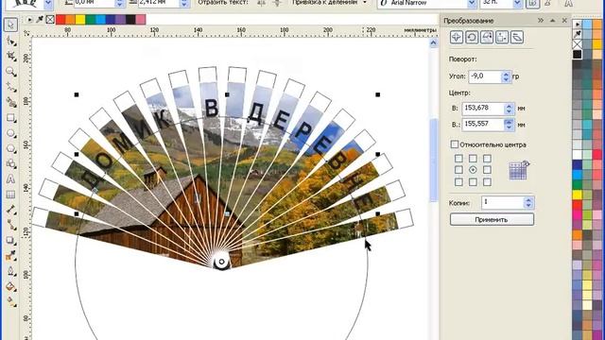Image resolution: width=605 pixels, height=340 pixels.
Task: Expand the Преобразование docker double-chevron
Action: (541, 21)
